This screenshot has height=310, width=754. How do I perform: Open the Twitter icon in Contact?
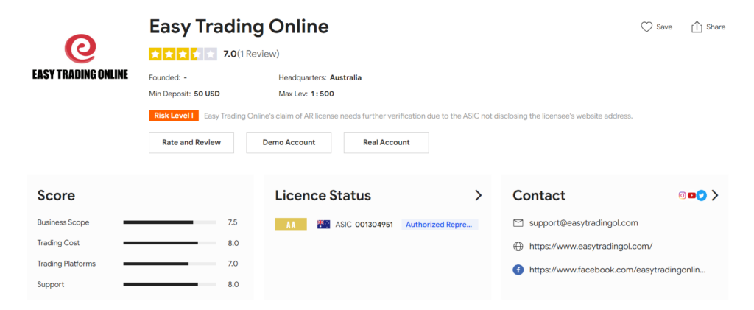pos(702,196)
